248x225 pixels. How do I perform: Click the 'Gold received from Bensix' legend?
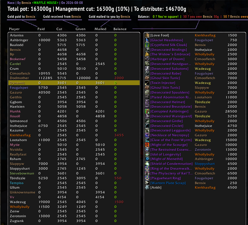62,17
